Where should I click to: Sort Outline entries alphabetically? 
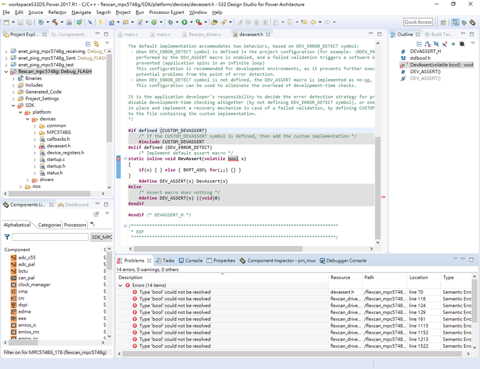pos(427,44)
